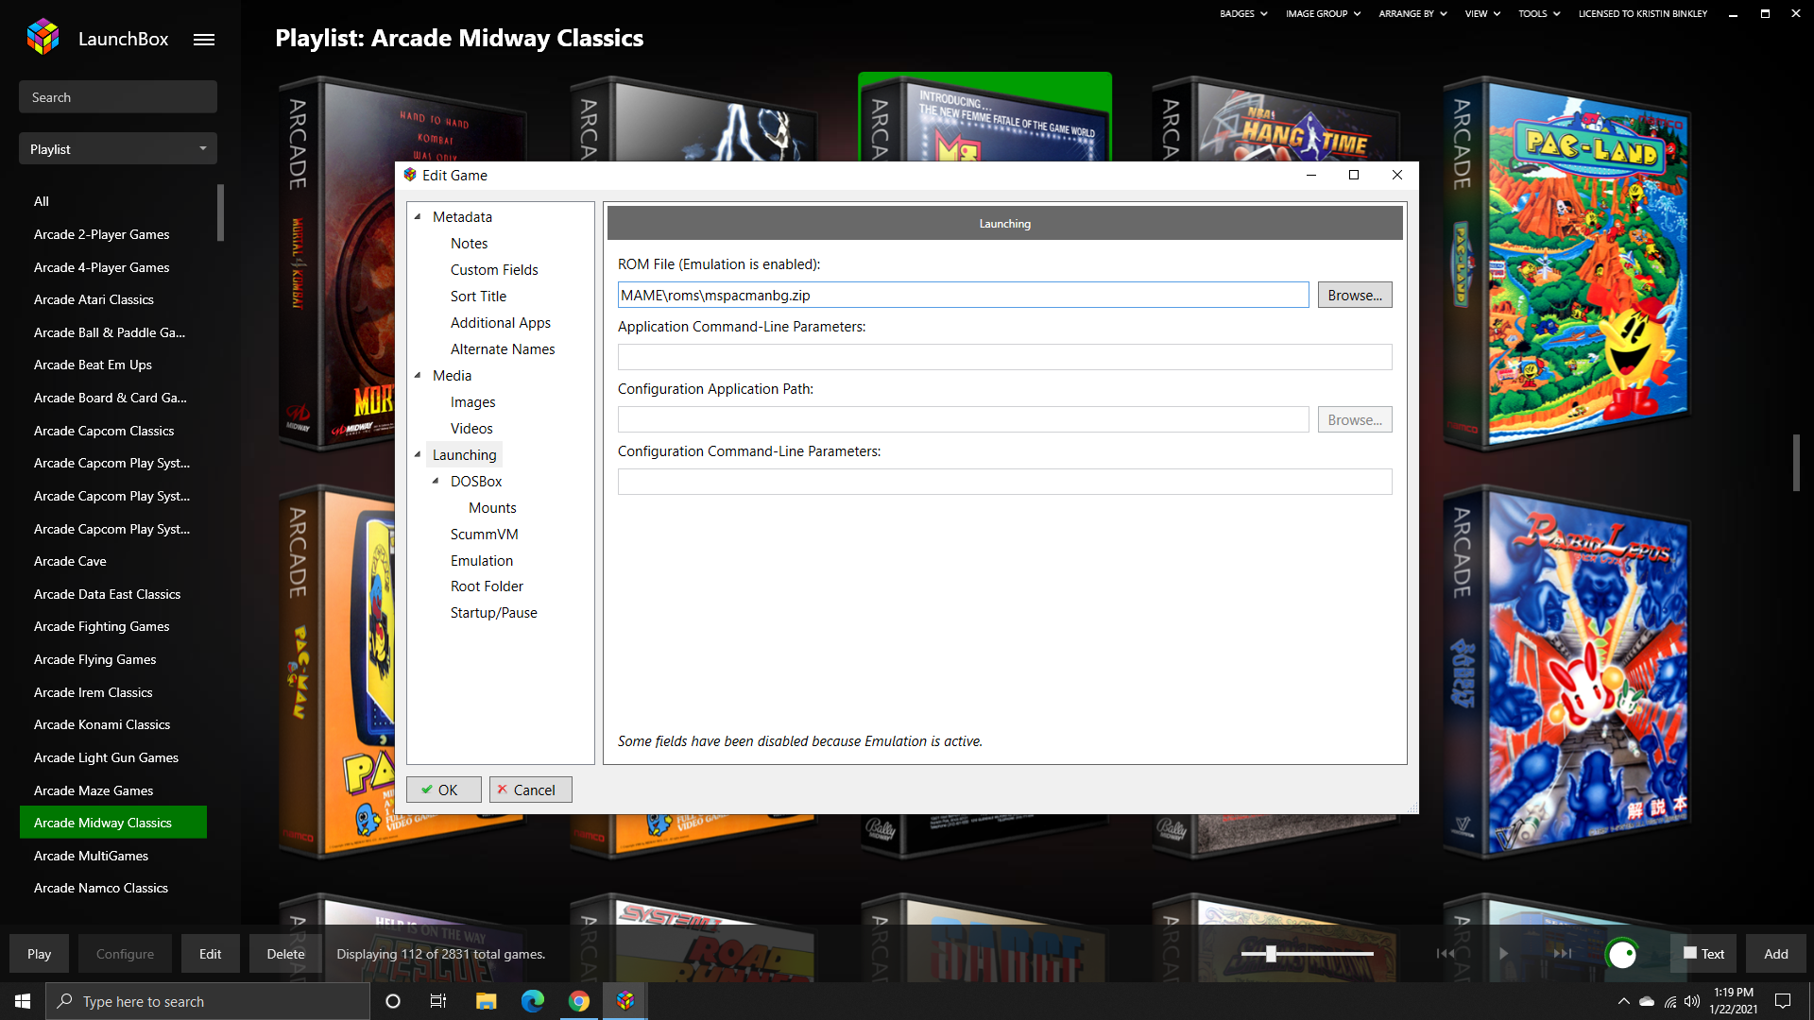This screenshot has height=1020, width=1814.
Task: Click the Windows taskbar search box
Action: 208,1001
